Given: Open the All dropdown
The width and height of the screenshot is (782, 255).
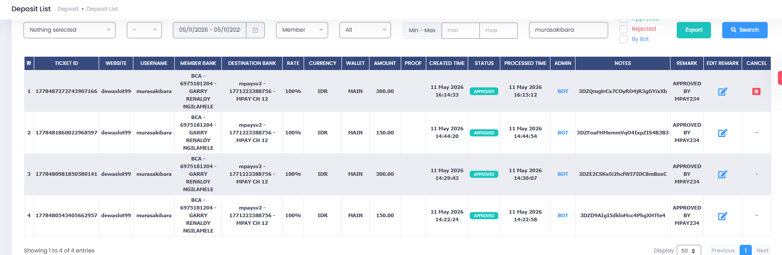Looking at the screenshot, I should click(365, 30).
